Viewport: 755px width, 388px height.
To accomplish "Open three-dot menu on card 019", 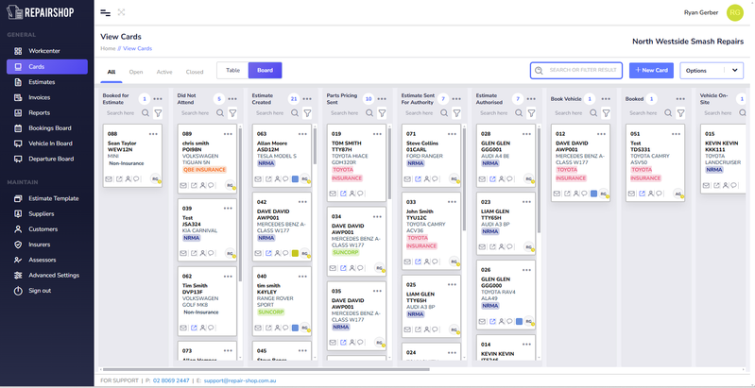I will coord(378,134).
